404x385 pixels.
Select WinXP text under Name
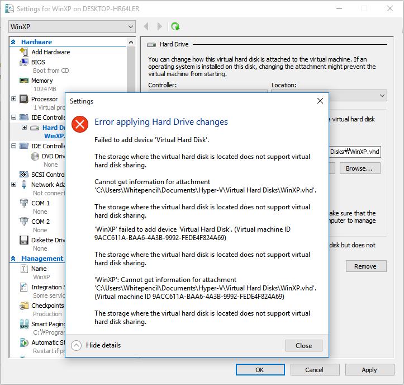41,277
